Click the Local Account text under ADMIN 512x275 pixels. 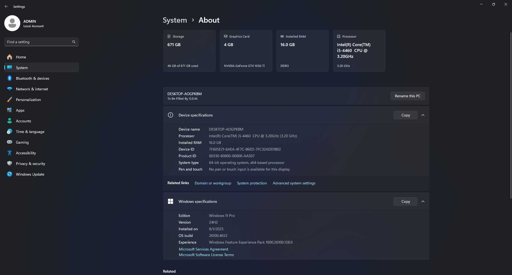[34, 26]
